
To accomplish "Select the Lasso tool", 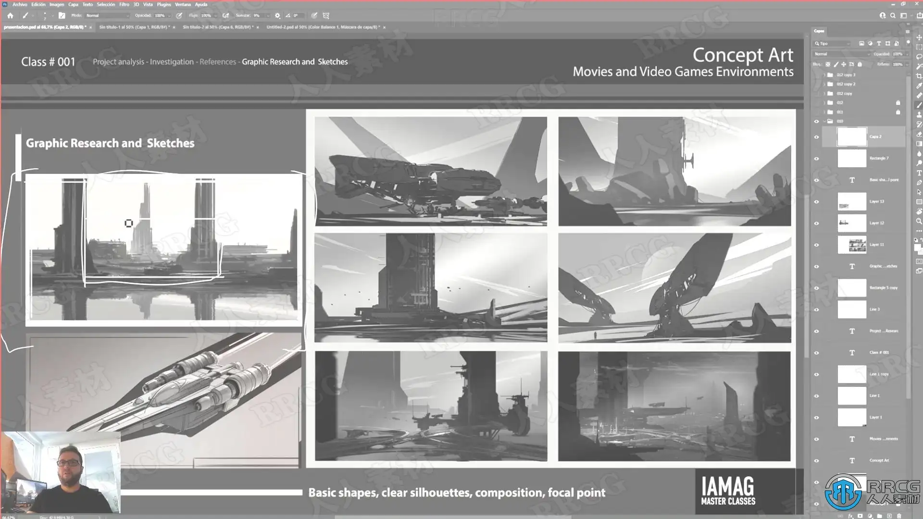I will pos(919,57).
